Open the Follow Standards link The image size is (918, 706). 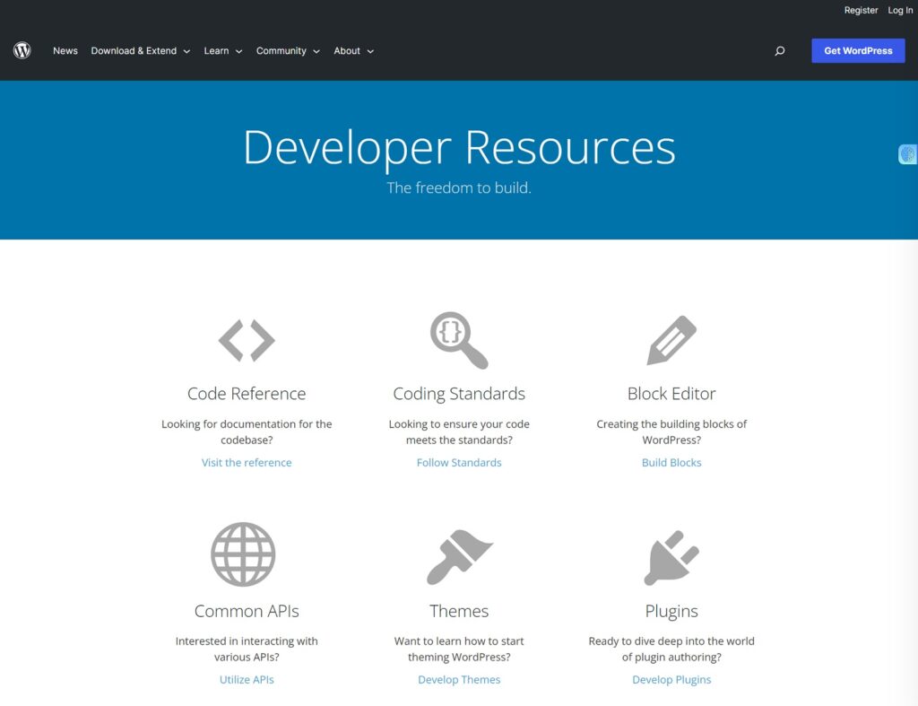(459, 462)
